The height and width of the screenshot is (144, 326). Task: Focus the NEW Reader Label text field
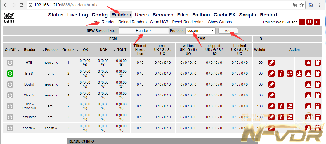pyautogui.click(x=144, y=31)
